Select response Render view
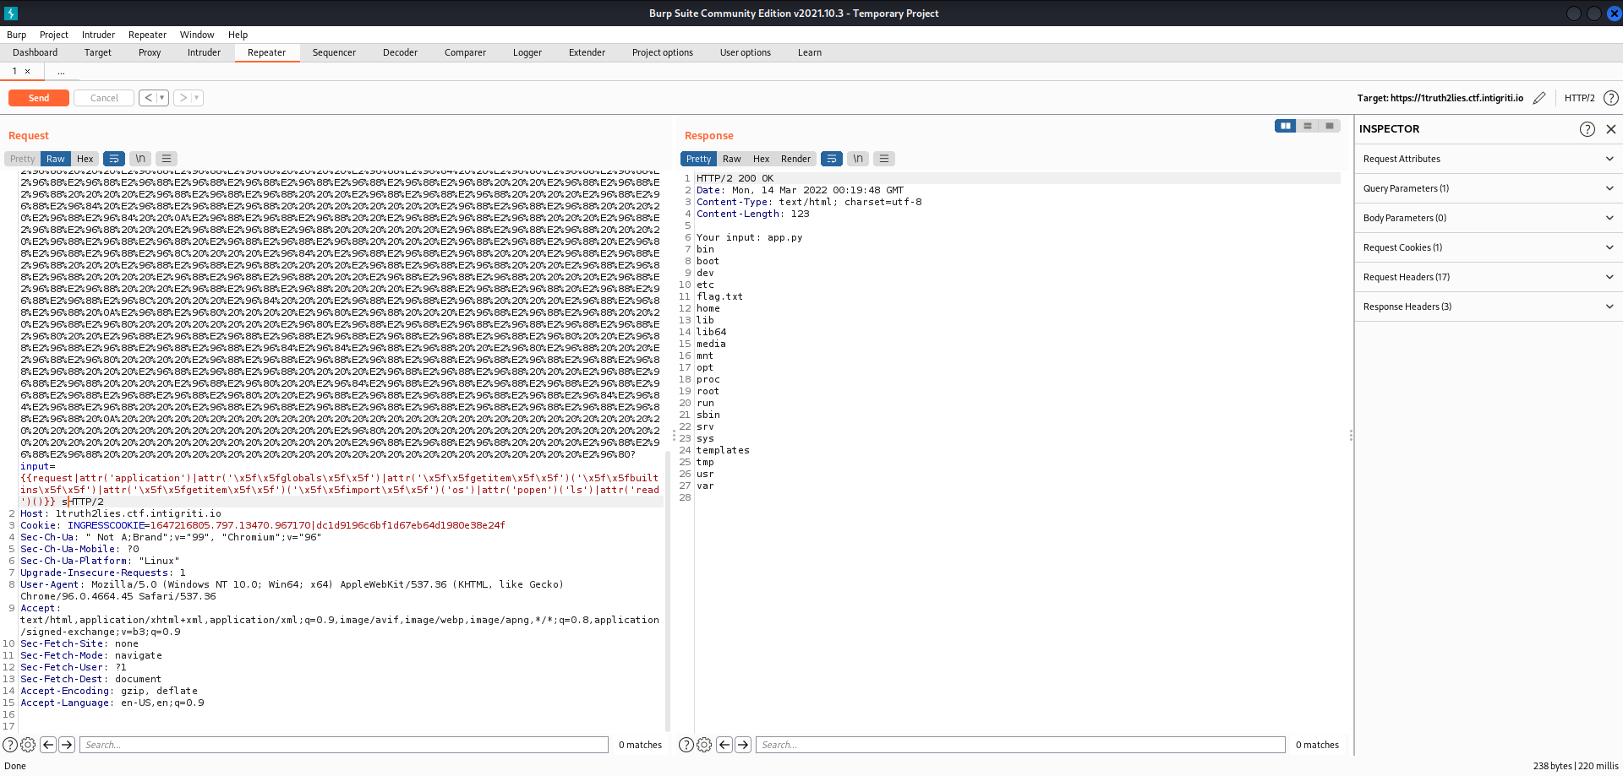The image size is (1623, 776). tap(795, 159)
